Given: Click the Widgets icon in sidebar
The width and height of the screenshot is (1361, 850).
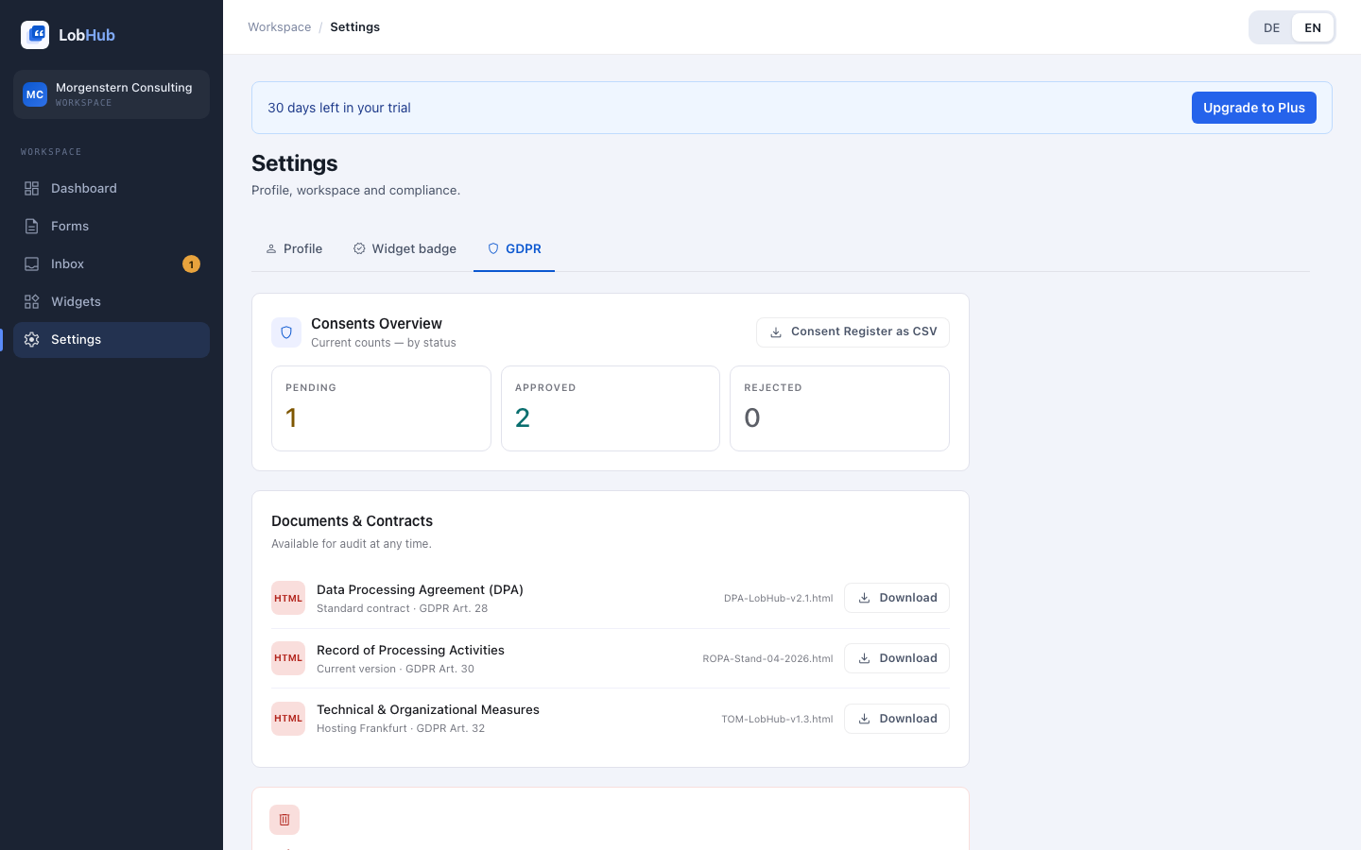Looking at the screenshot, I should (32, 302).
